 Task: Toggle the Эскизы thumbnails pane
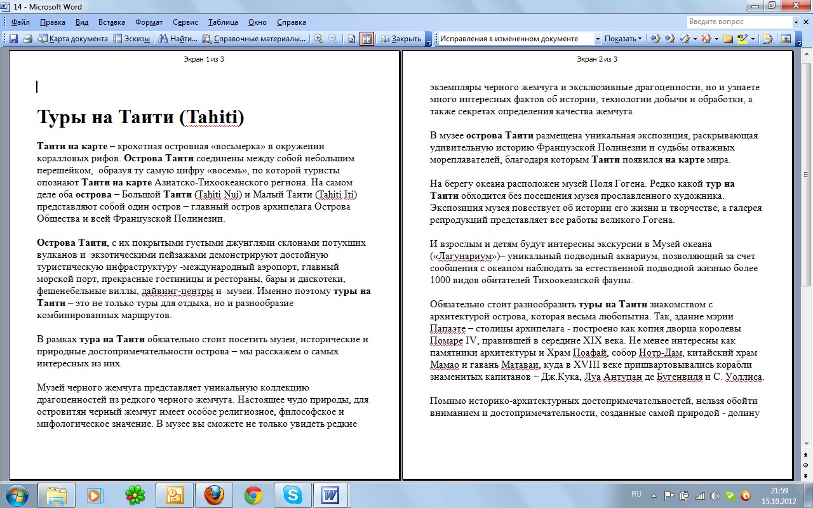tap(131, 39)
